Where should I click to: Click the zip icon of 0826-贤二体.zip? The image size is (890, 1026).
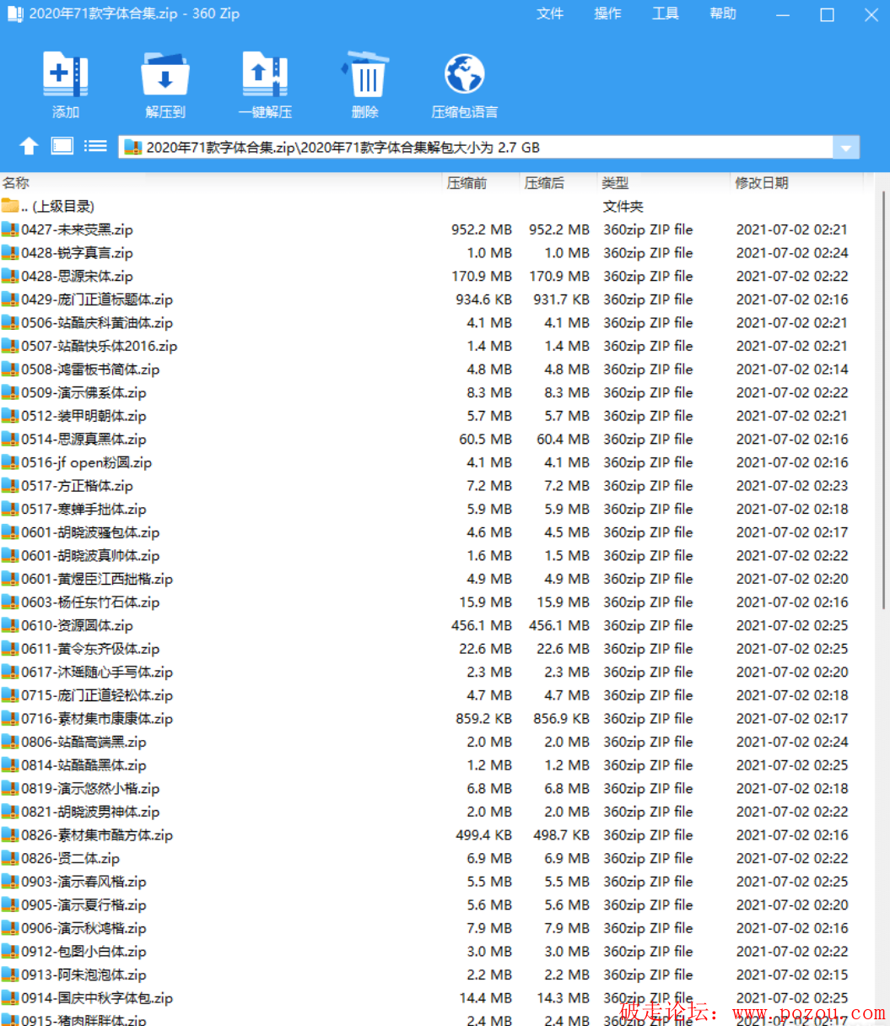(10, 858)
